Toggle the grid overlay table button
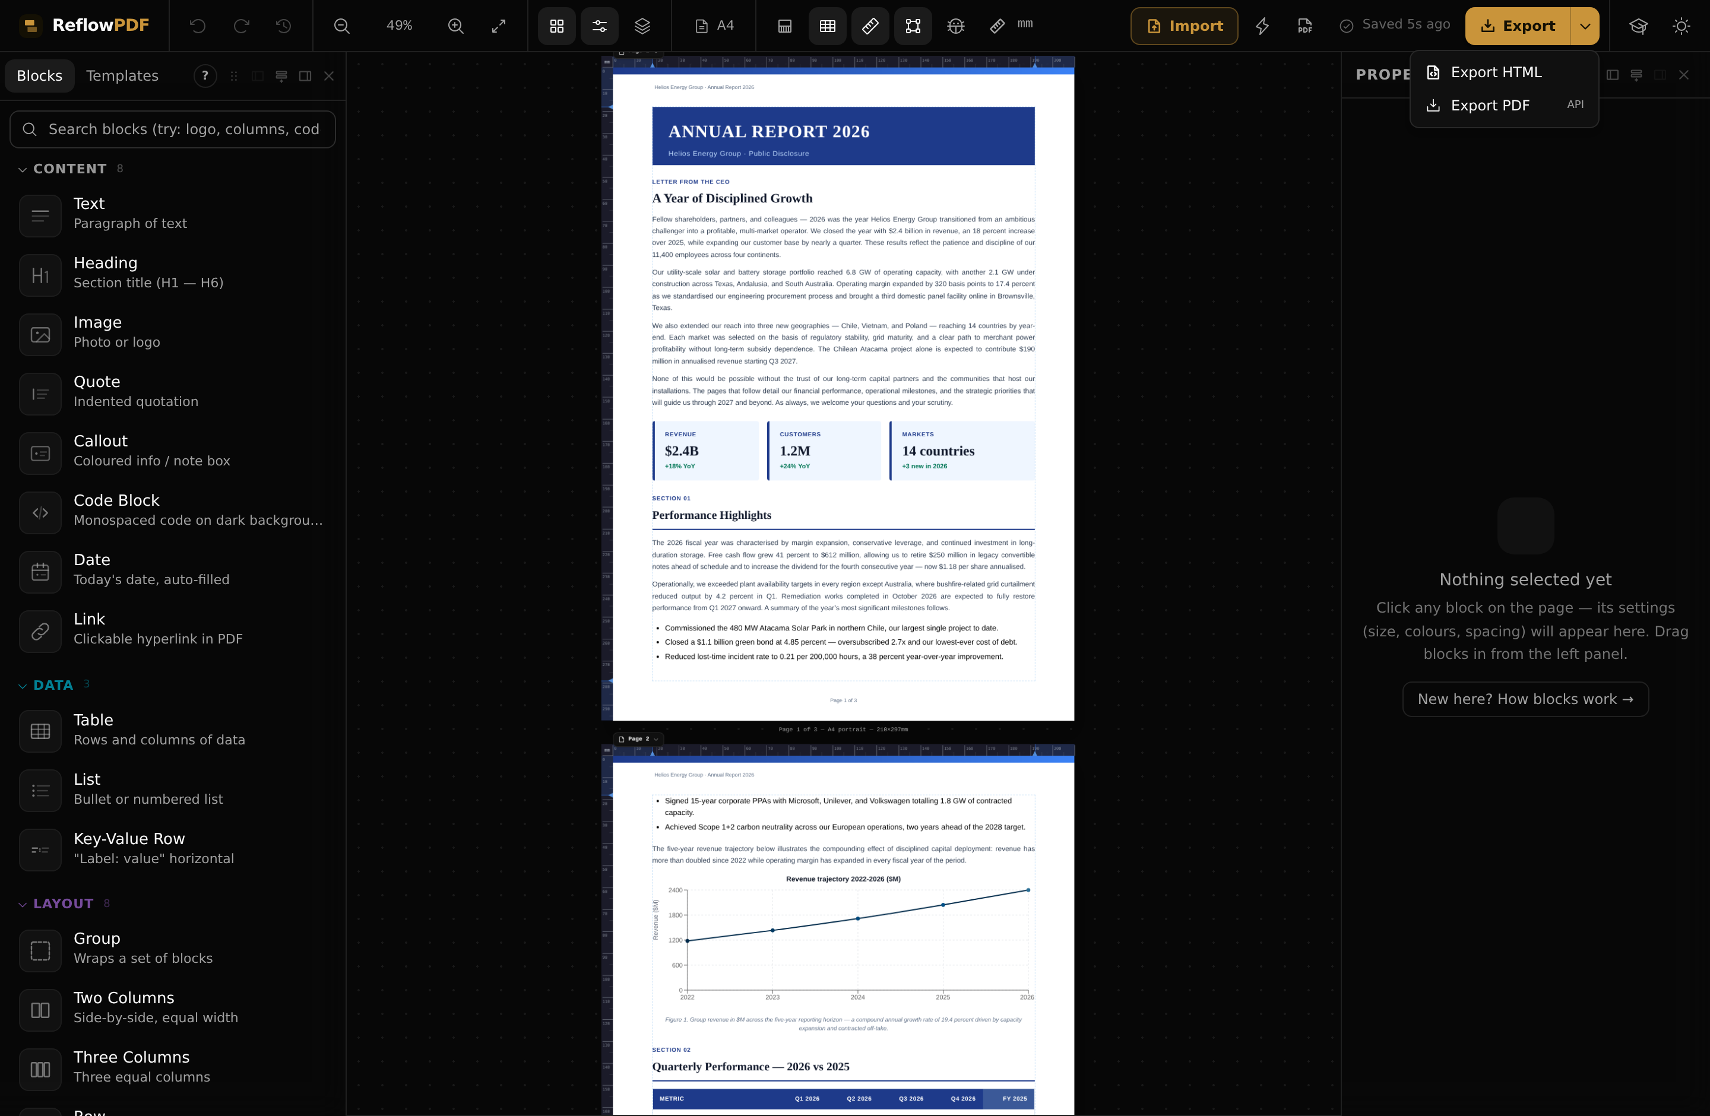Screen dimensions: 1710x1116 (828, 26)
